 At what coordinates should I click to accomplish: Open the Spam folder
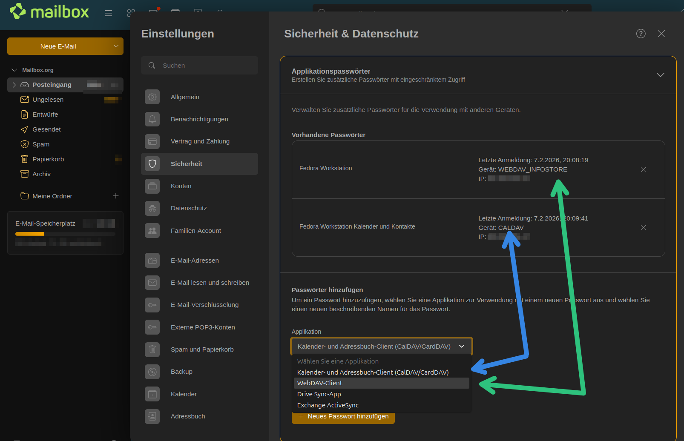tap(41, 144)
